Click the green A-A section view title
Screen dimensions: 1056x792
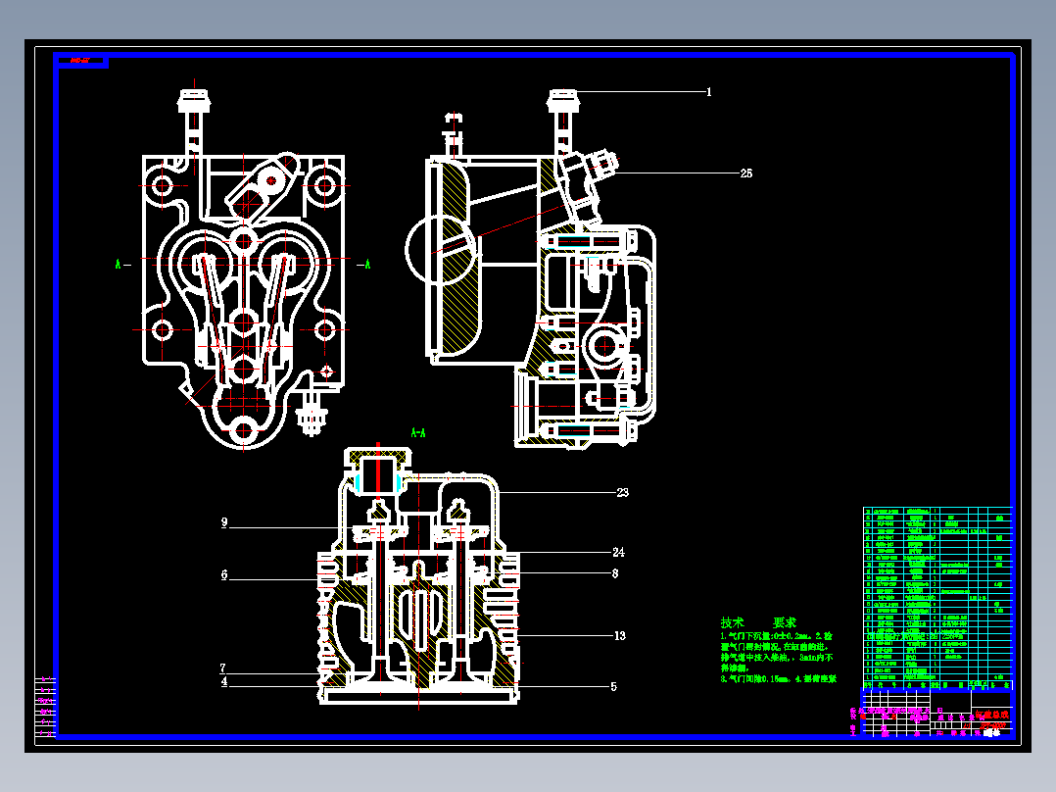click(x=418, y=432)
